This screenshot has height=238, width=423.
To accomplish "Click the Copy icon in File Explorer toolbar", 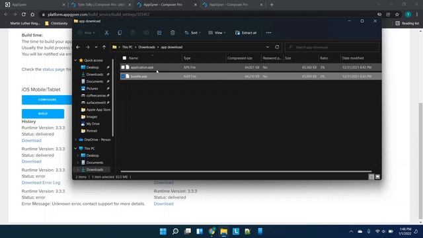I will (120, 32).
